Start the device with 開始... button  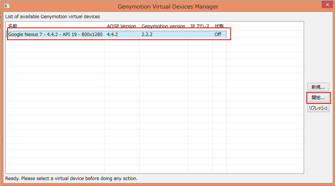(x=318, y=98)
